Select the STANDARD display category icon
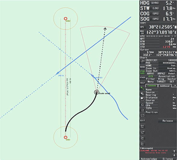Image resolution: width=177 pixels, height=160 pixels. coord(142,72)
